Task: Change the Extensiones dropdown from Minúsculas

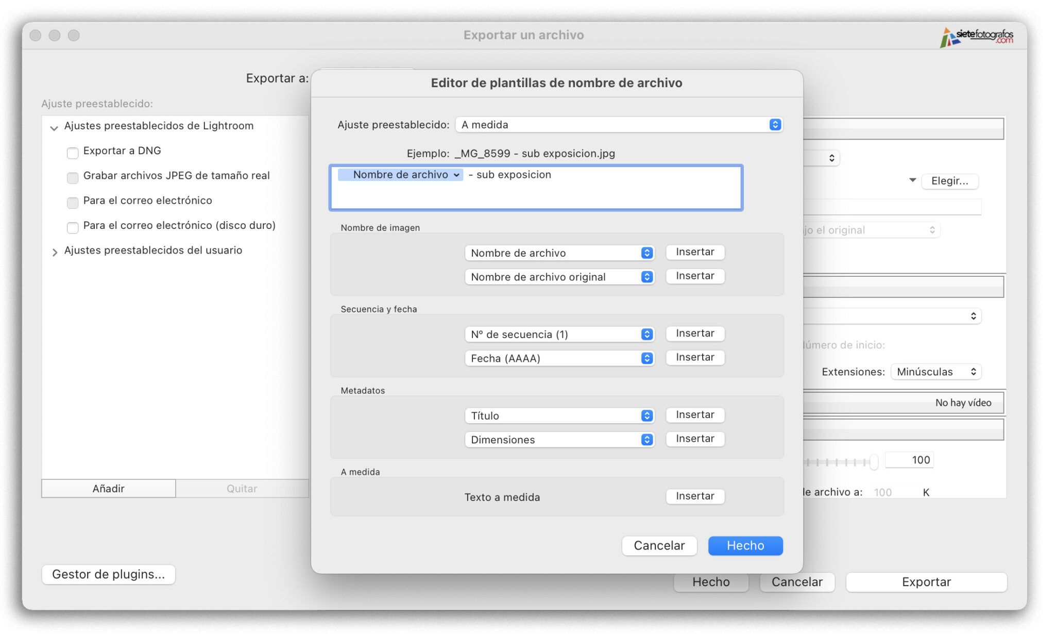Action: 936,371
